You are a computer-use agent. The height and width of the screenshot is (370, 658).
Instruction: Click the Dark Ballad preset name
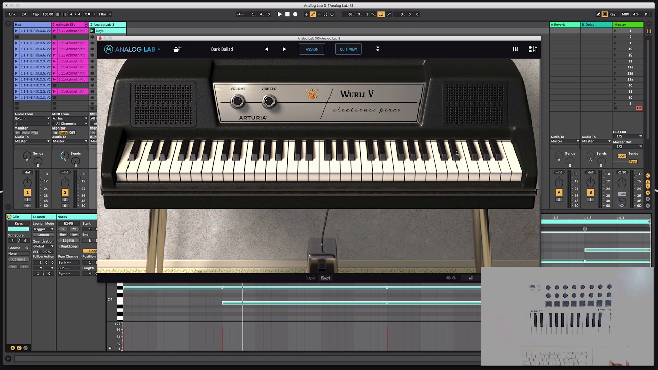tap(222, 49)
